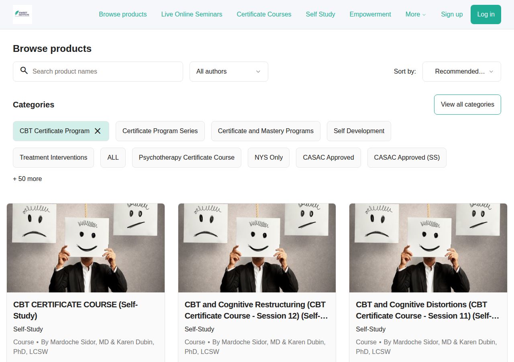Viewport: 514px width, 362px height.
Task: Click the chevron next to More
Action: (425, 14)
